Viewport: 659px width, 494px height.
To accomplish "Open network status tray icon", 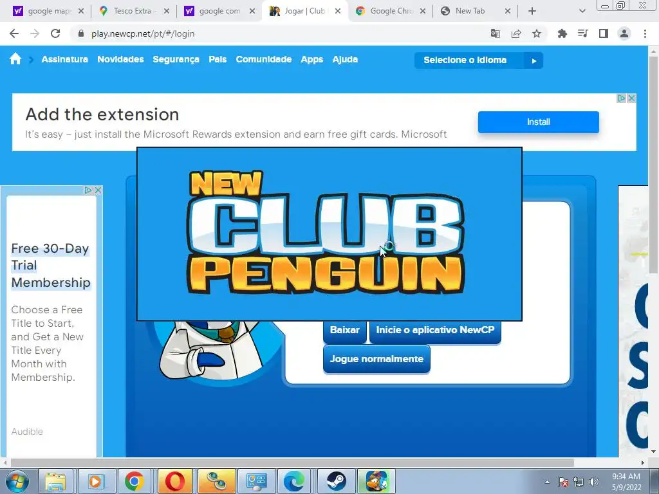I will click(x=579, y=482).
